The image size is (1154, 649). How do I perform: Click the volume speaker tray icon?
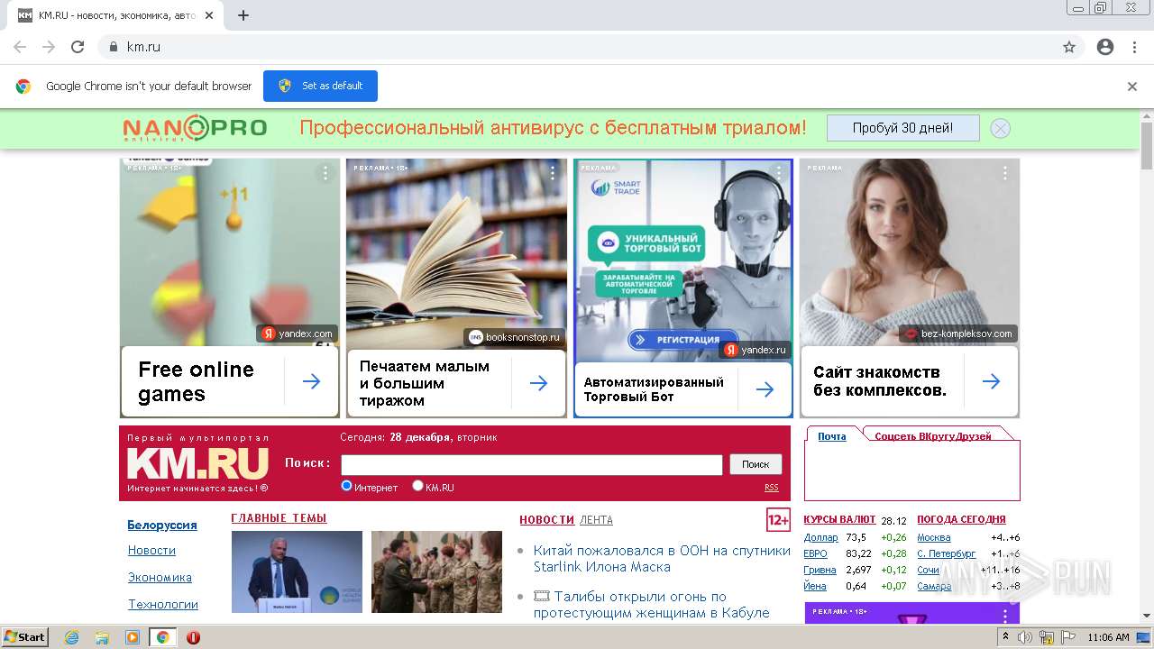pyautogui.click(x=1025, y=637)
